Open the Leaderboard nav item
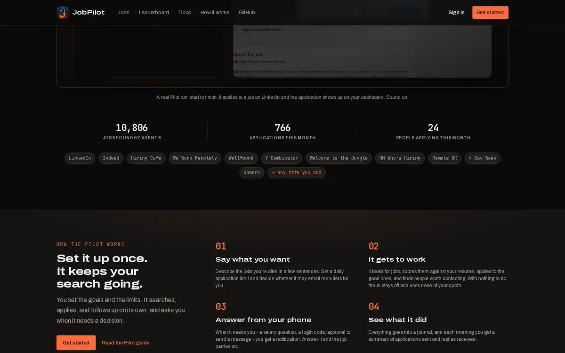The width and height of the screenshot is (565, 353). coord(154,12)
